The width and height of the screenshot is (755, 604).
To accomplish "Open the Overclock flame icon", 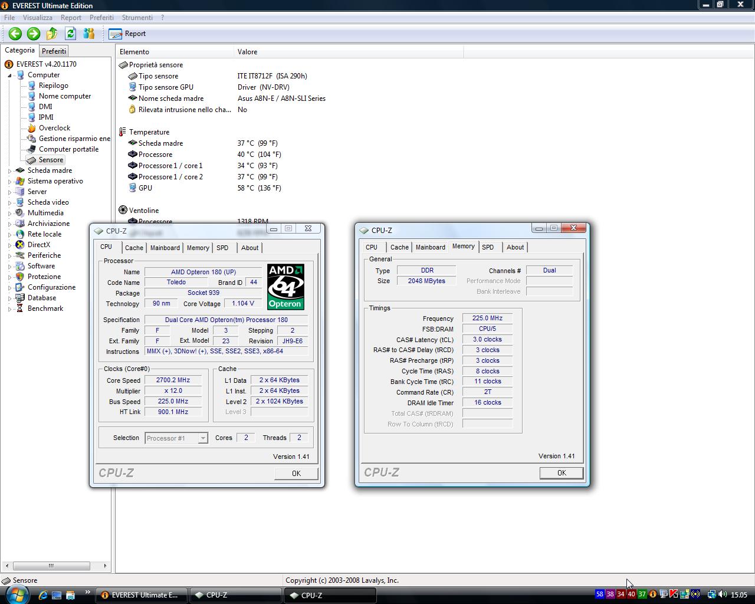I will tap(32, 128).
